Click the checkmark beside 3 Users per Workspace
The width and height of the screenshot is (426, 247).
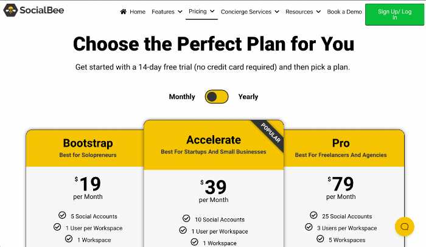click(309, 227)
